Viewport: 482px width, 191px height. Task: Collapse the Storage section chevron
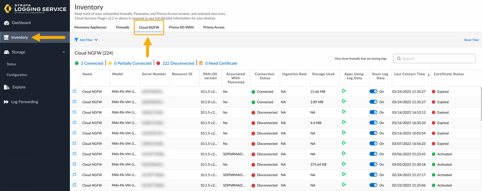tap(64, 52)
